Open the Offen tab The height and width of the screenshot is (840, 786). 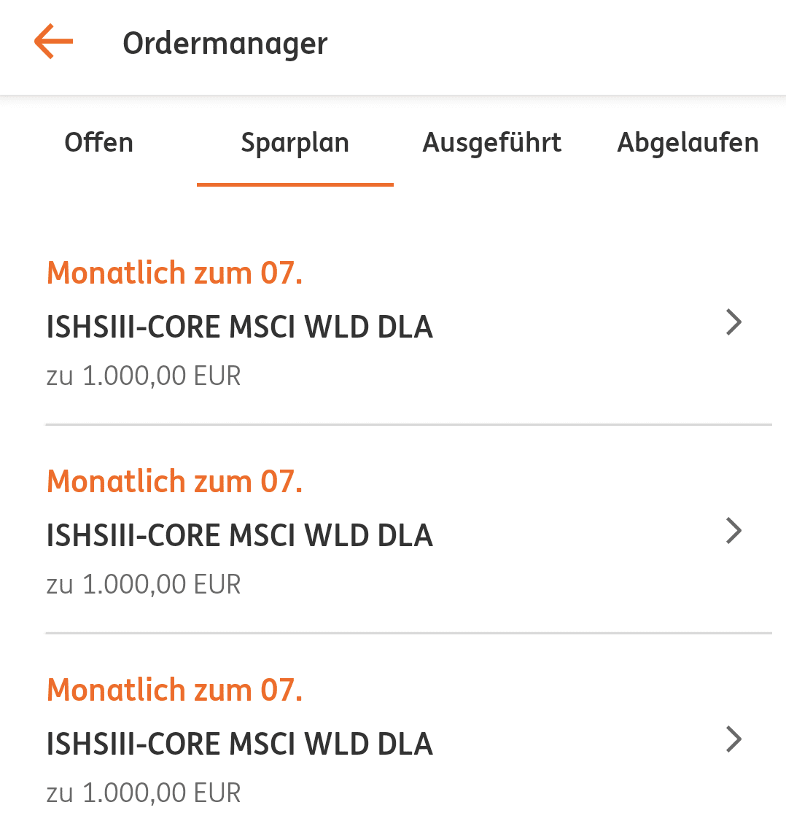pos(99,142)
